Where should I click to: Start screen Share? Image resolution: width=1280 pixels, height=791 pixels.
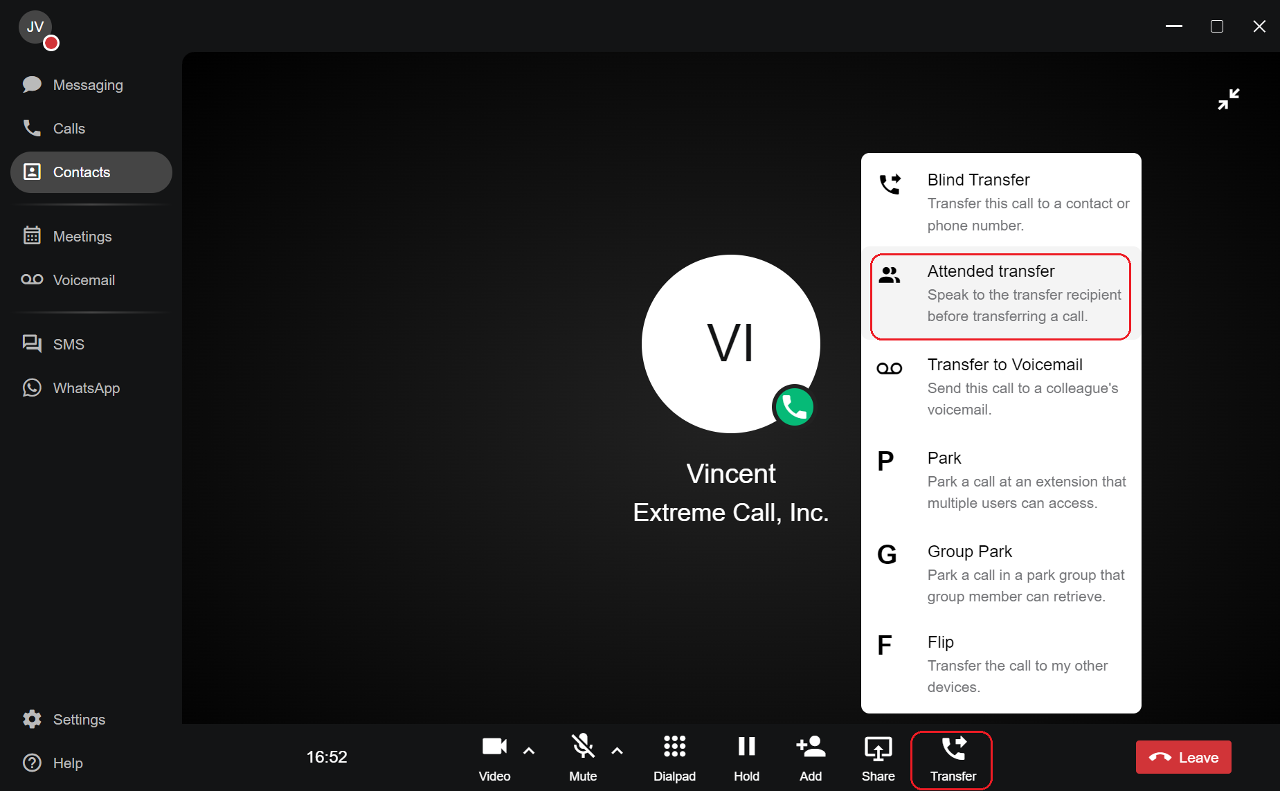tap(877, 758)
